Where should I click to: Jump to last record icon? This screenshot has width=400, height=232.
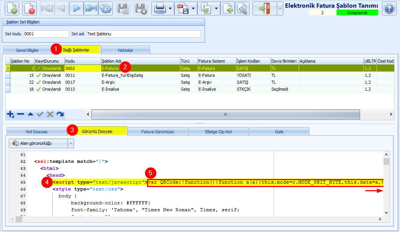tap(91, 8)
